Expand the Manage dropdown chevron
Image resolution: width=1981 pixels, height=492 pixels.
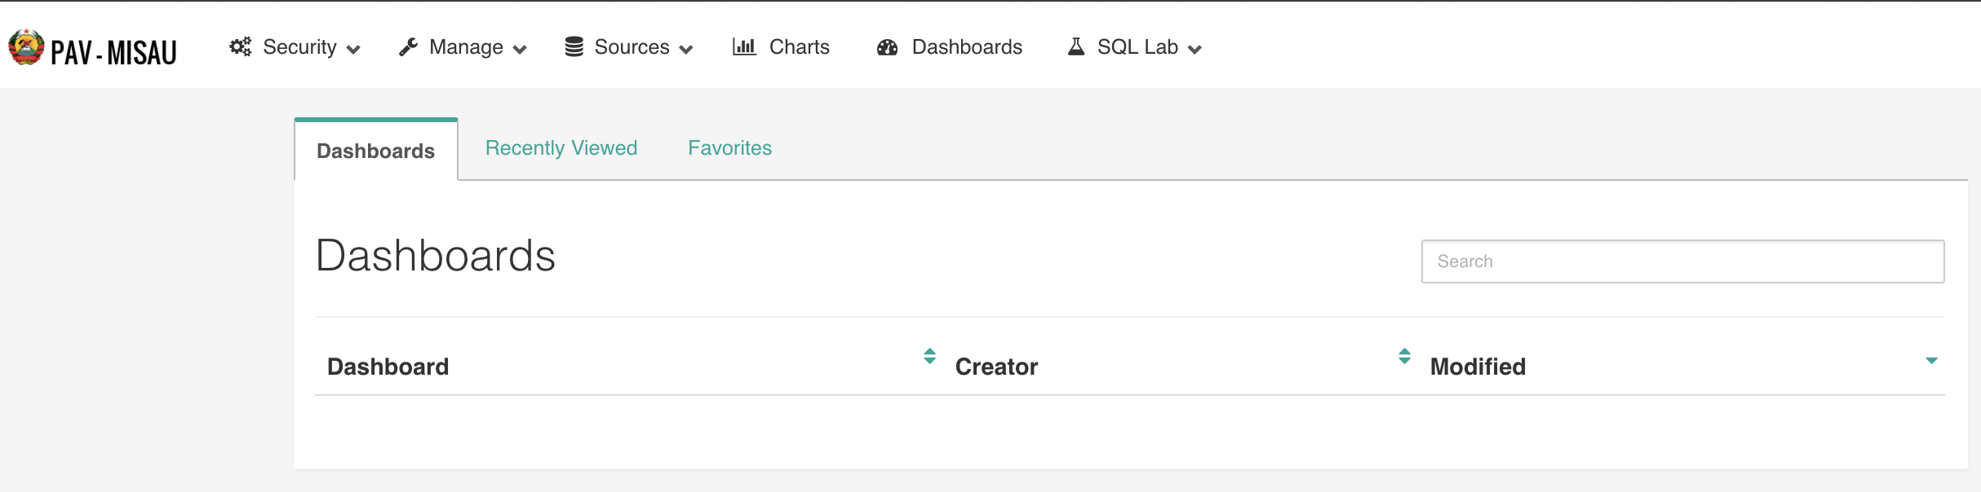tap(520, 50)
